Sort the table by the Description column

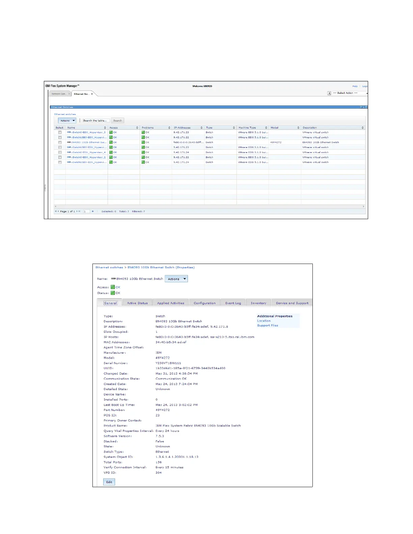click(333, 128)
